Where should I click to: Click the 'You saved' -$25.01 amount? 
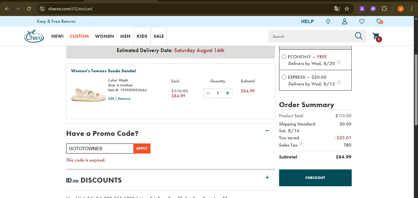(x=343, y=138)
